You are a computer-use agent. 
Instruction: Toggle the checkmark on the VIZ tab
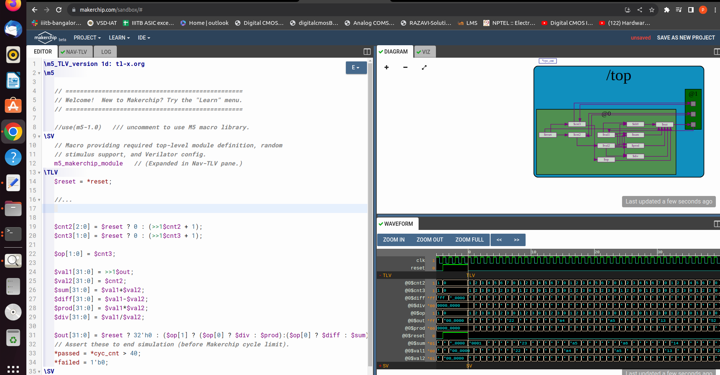click(419, 52)
